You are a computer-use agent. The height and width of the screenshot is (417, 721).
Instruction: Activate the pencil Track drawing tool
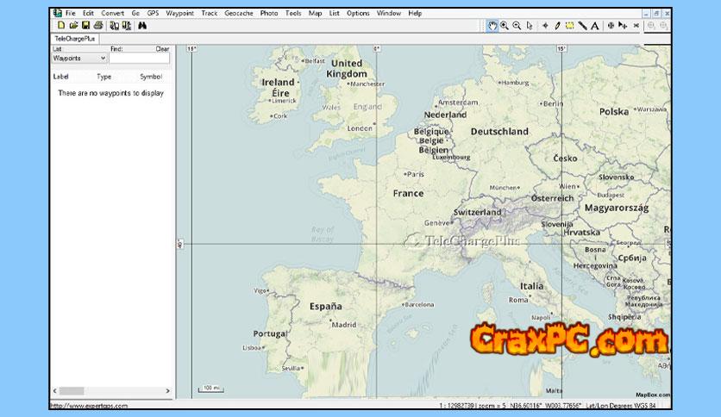point(557,26)
